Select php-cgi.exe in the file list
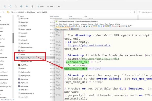152x101 pixels. pyautogui.click(x=24, y=79)
